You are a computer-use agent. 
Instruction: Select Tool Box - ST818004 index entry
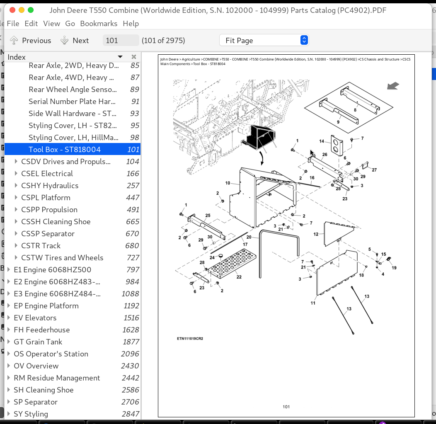tap(65, 150)
